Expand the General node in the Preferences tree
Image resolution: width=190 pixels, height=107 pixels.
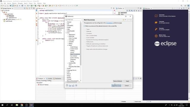coord(66,22)
